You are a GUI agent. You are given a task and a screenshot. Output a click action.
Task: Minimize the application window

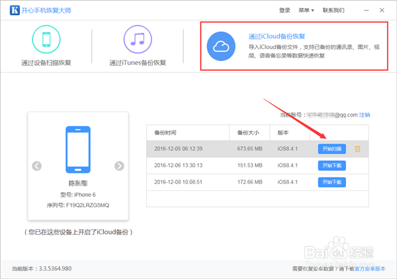coord(366,11)
